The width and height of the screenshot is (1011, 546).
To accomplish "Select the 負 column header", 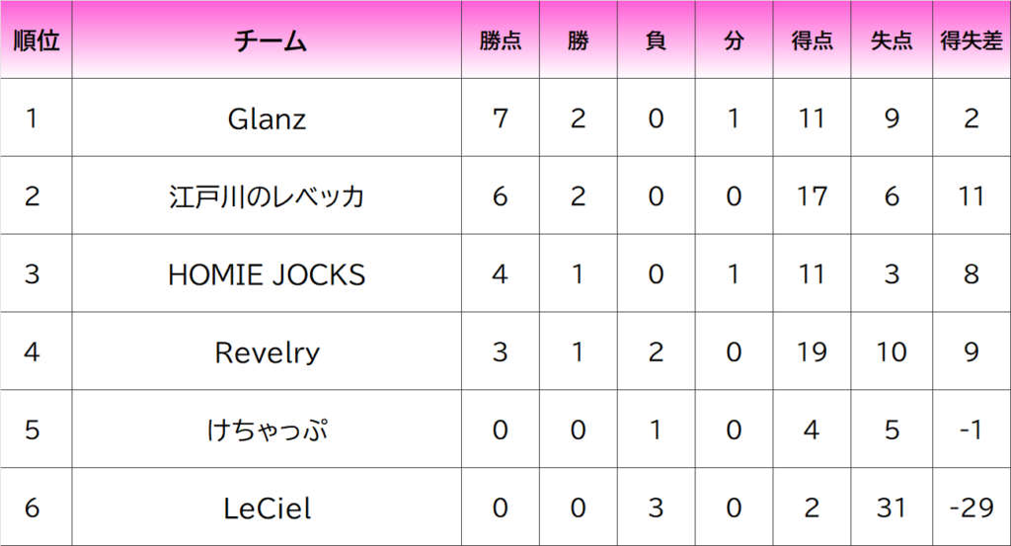I will 656,39.
